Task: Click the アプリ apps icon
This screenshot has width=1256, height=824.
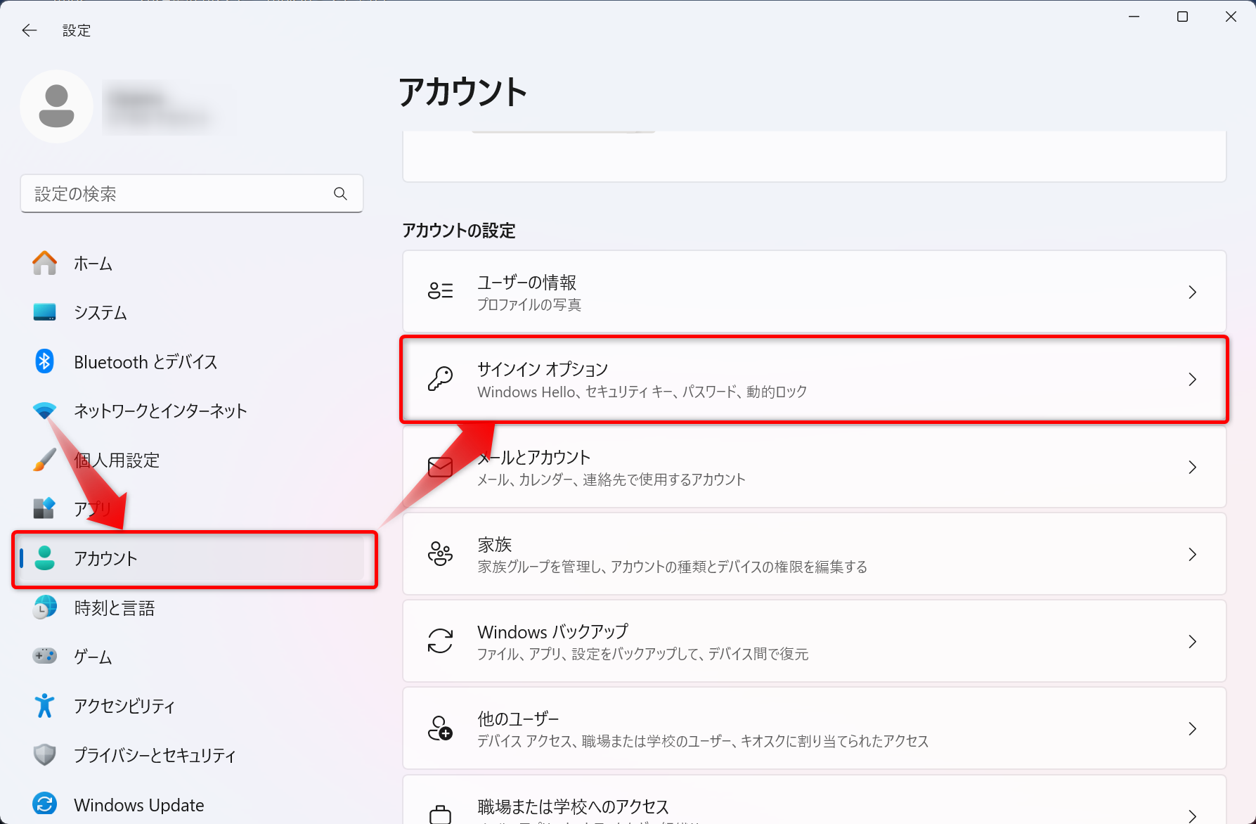Action: [44, 508]
